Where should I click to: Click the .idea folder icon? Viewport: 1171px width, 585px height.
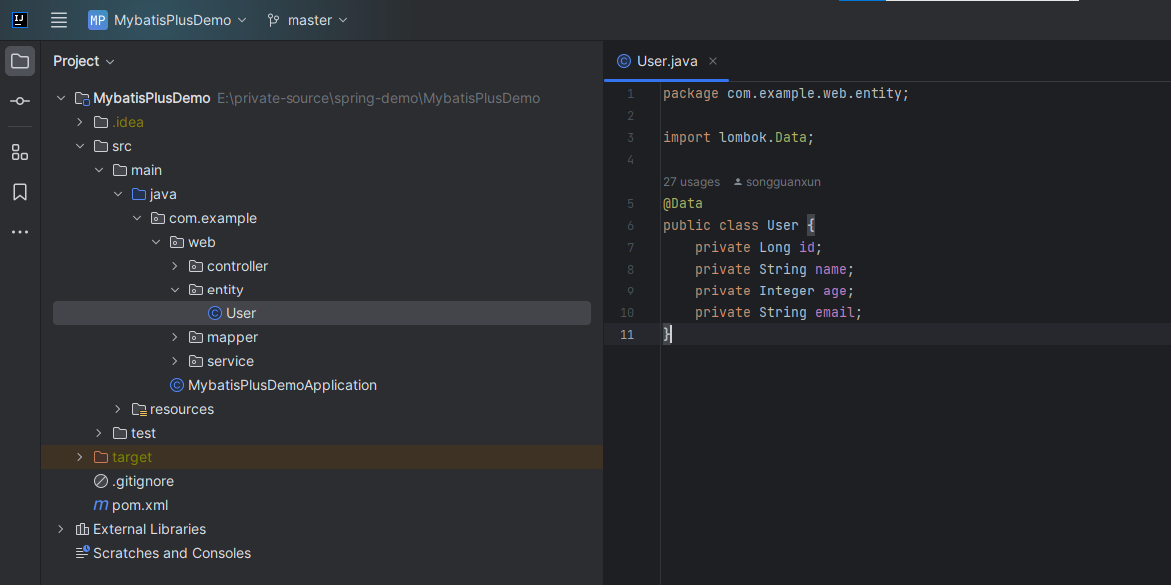point(100,122)
